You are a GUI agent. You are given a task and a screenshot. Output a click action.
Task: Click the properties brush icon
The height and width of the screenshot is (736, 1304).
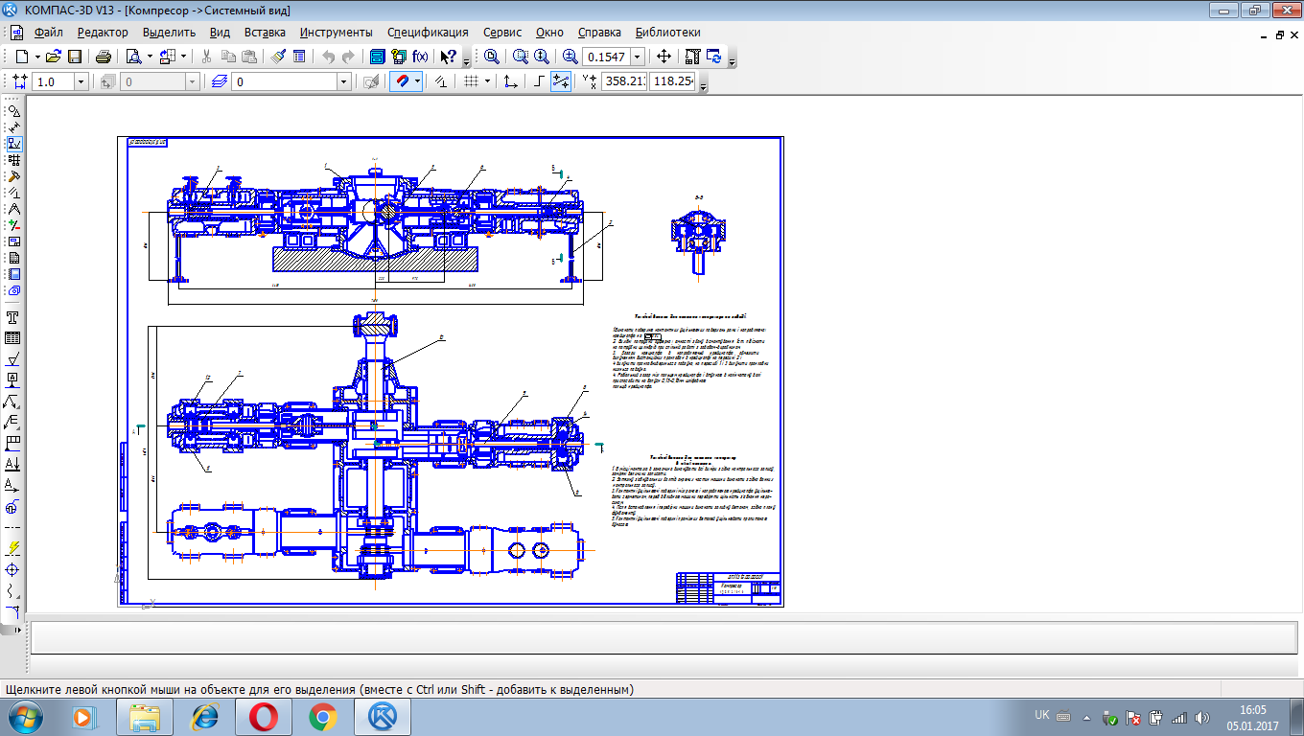(x=278, y=57)
